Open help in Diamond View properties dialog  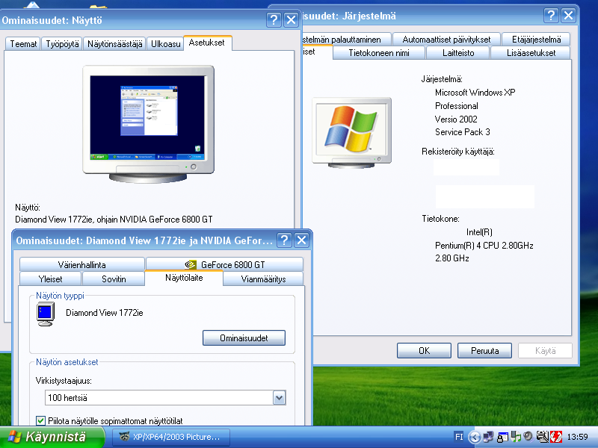tap(284, 240)
